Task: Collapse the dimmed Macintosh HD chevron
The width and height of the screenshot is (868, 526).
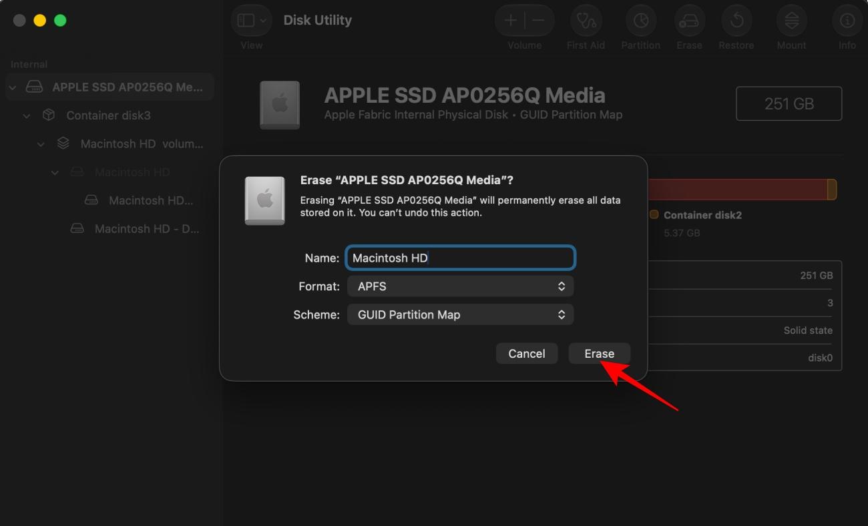Action: pos(55,172)
